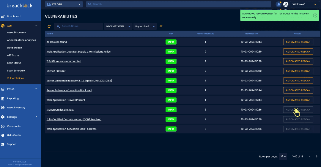Image resolution: width=321 pixels, height=167 pixels.
Task: Click the Comments icon
Action: coord(3,126)
